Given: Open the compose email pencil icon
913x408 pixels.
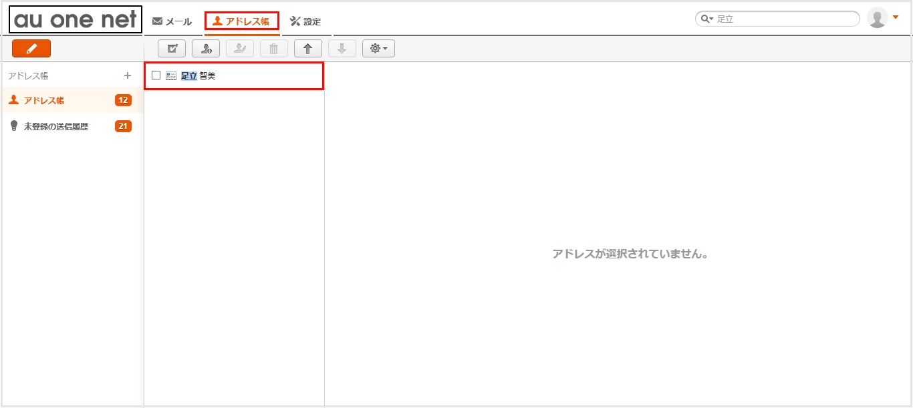Looking at the screenshot, I should click(x=31, y=48).
